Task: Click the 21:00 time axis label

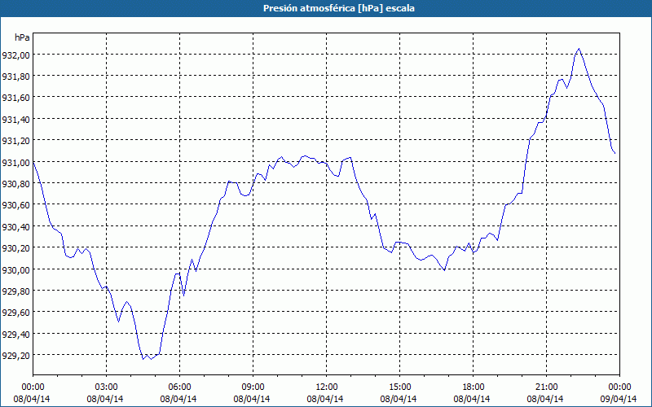Action: coord(546,387)
